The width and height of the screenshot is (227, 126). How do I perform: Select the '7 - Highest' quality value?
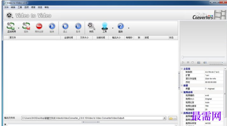210,89
